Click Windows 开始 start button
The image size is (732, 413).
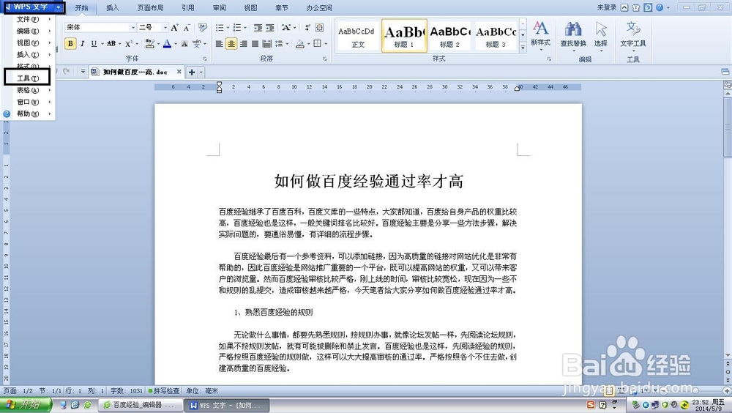click(25, 405)
